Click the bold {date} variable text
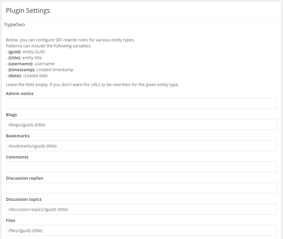 (15, 76)
